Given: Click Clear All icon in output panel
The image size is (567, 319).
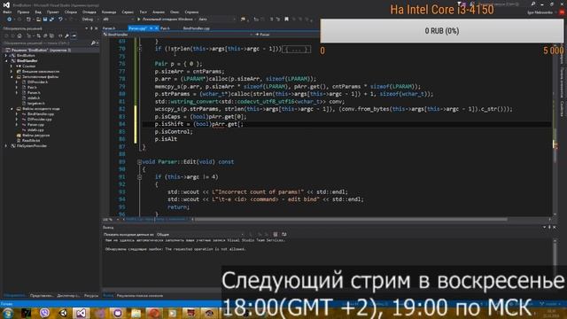Looking at the screenshot, I should click(x=276, y=234).
